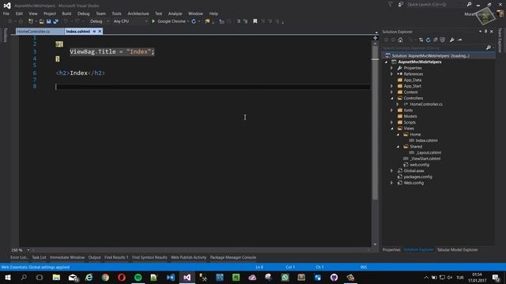Switch to the Tabular Model Explorer tab
506x284 pixels.
coord(457,249)
